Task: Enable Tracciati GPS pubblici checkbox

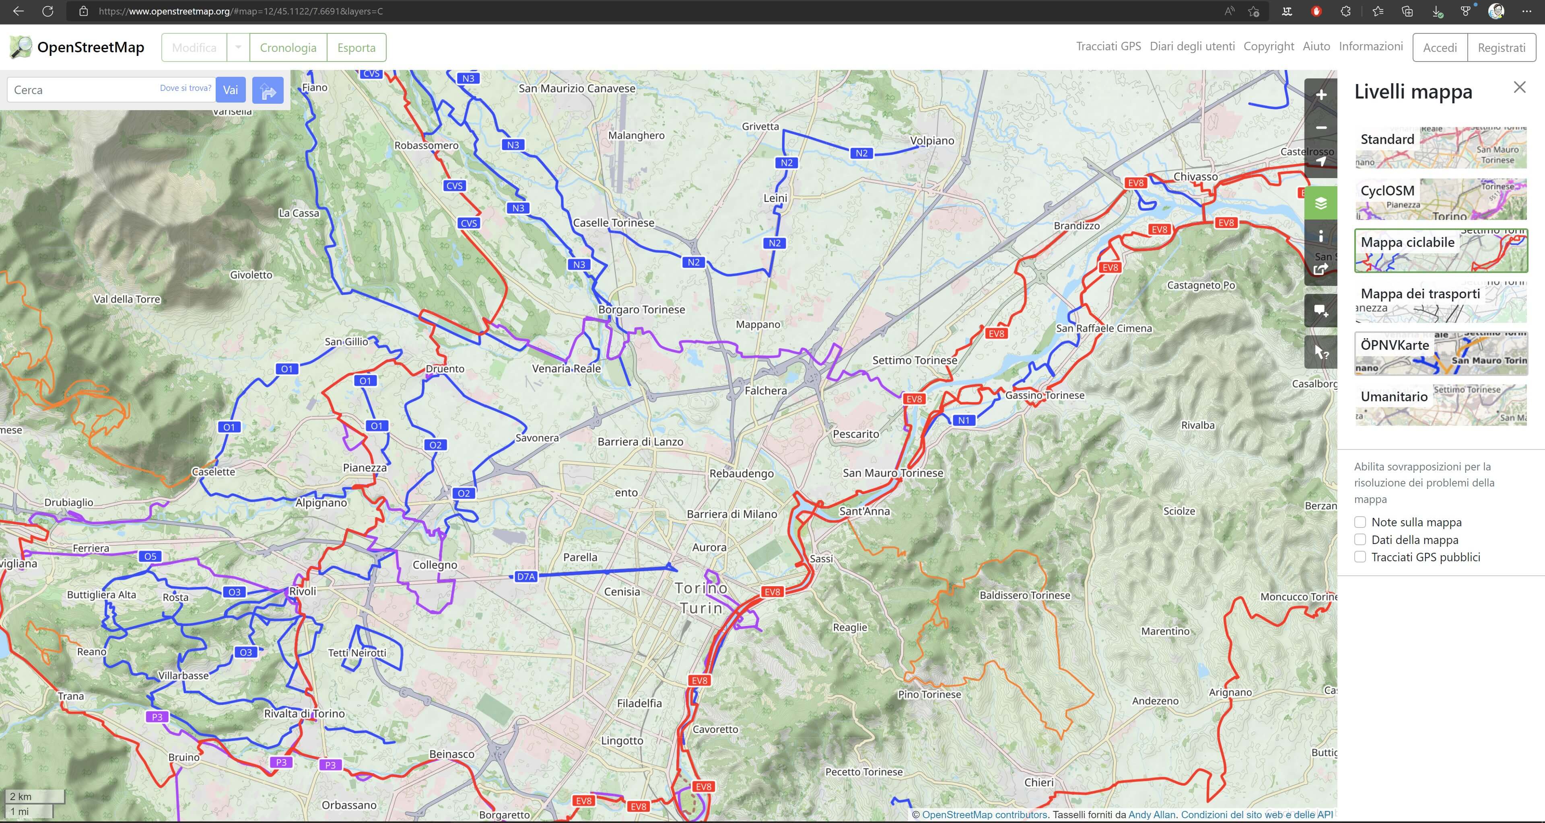Action: (x=1360, y=557)
